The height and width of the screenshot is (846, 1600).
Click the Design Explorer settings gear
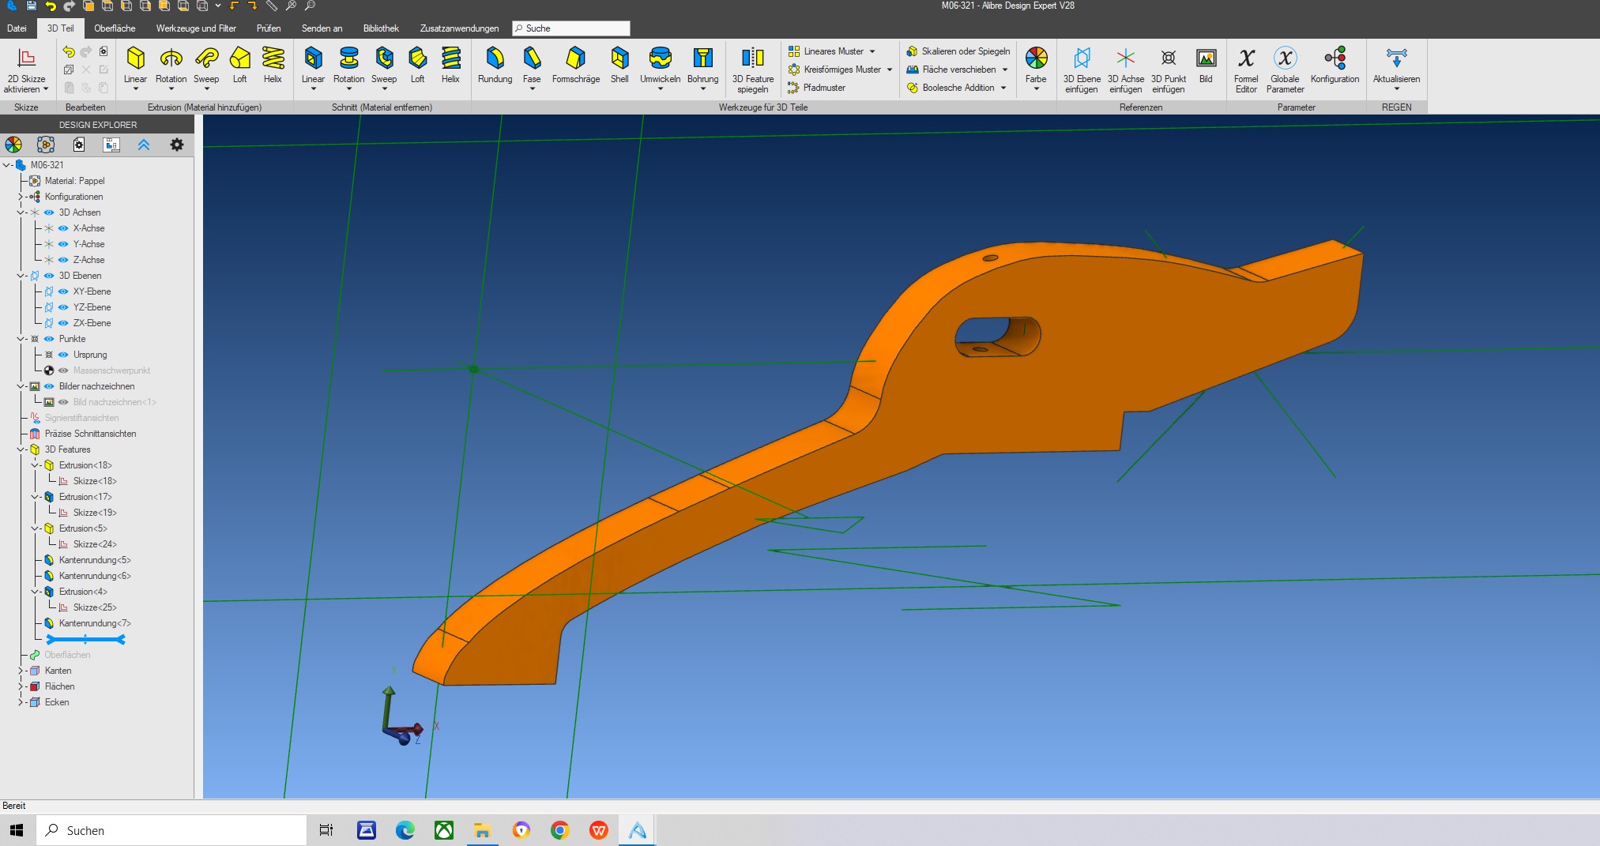coord(177,145)
